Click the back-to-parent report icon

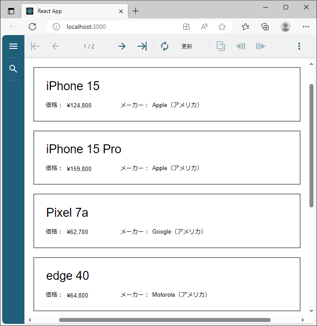(221, 46)
